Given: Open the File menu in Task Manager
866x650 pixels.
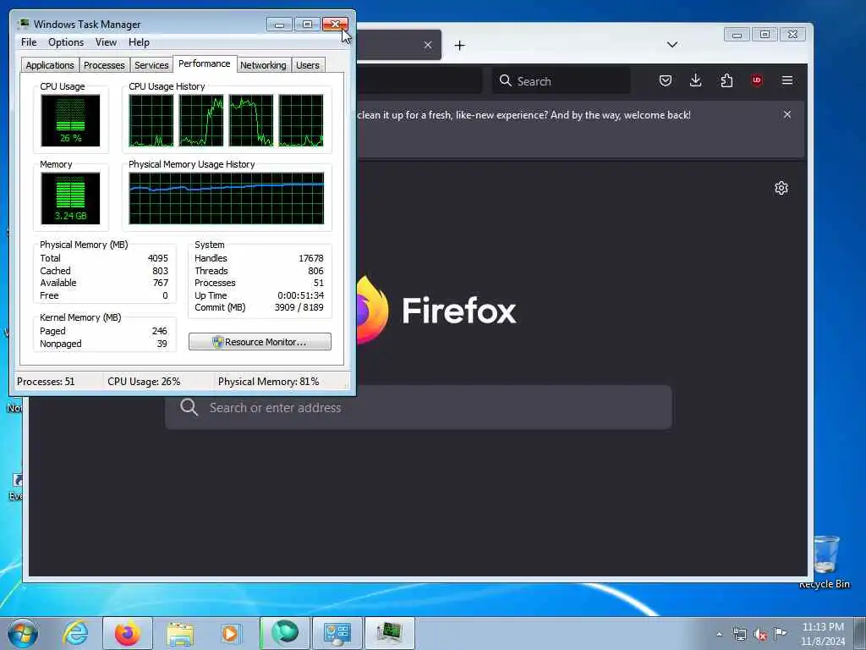Looking at the screenshot, I should click(29, 42).
